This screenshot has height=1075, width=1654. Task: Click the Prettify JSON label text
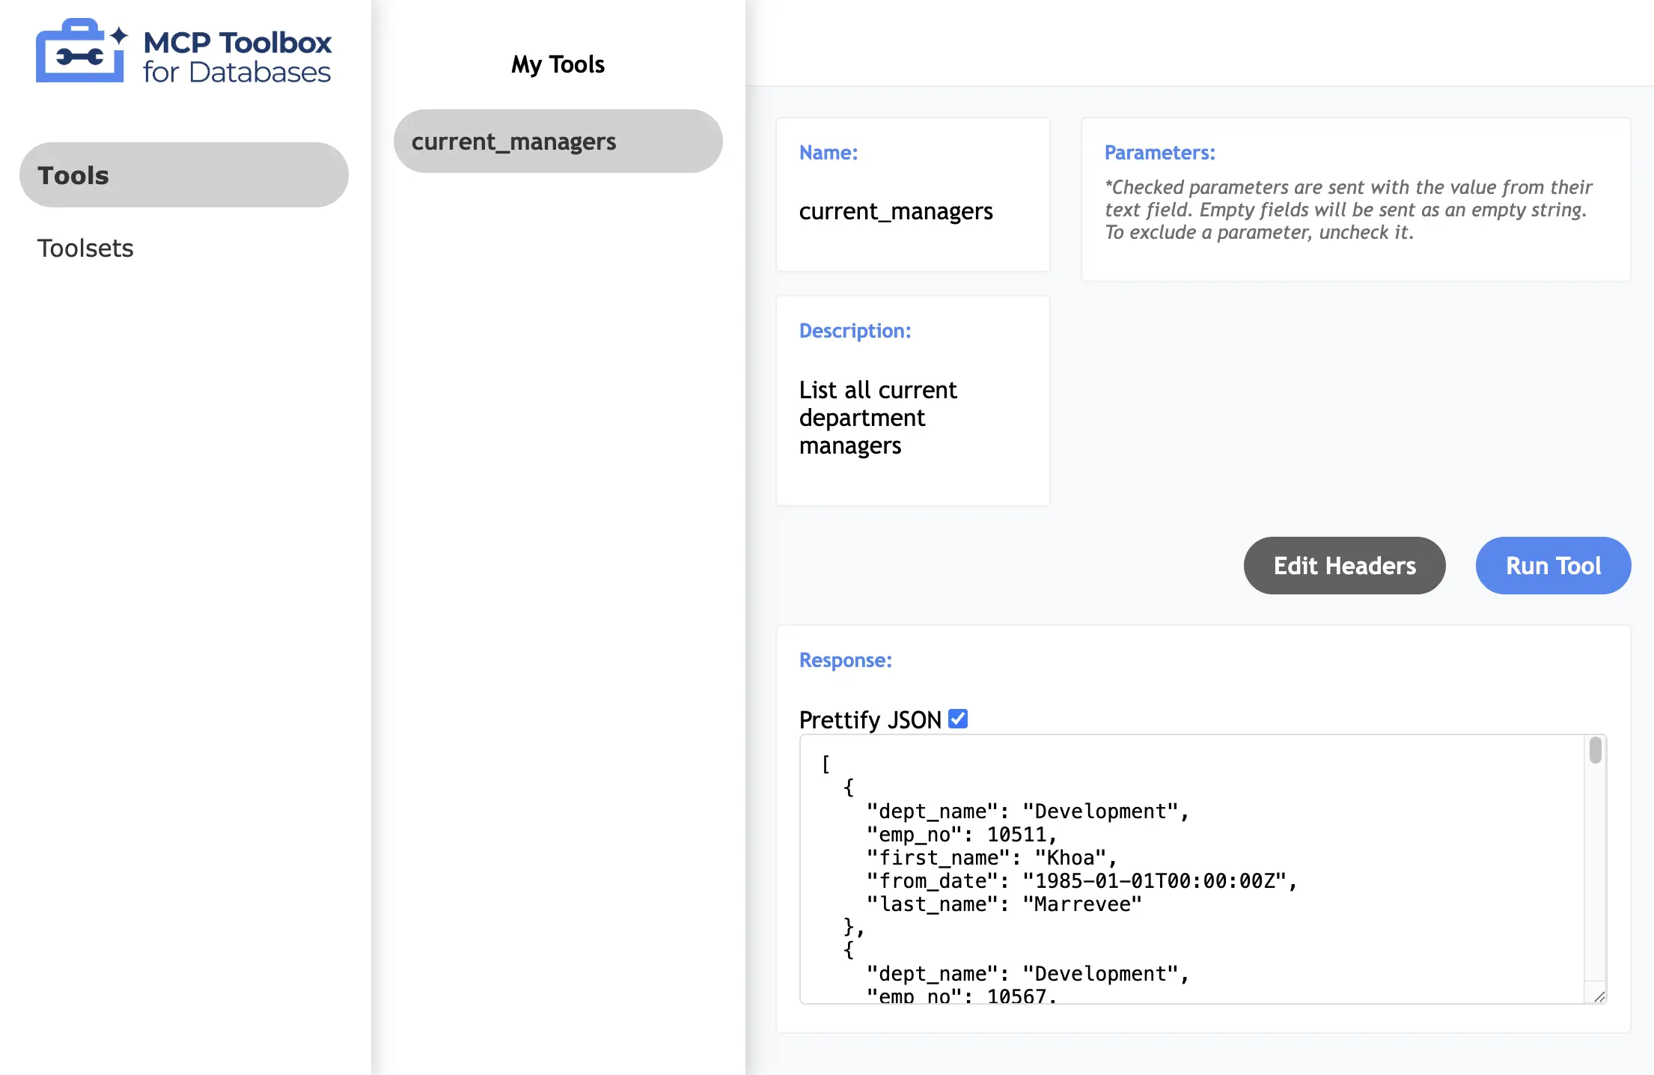(x=870, y=719)
